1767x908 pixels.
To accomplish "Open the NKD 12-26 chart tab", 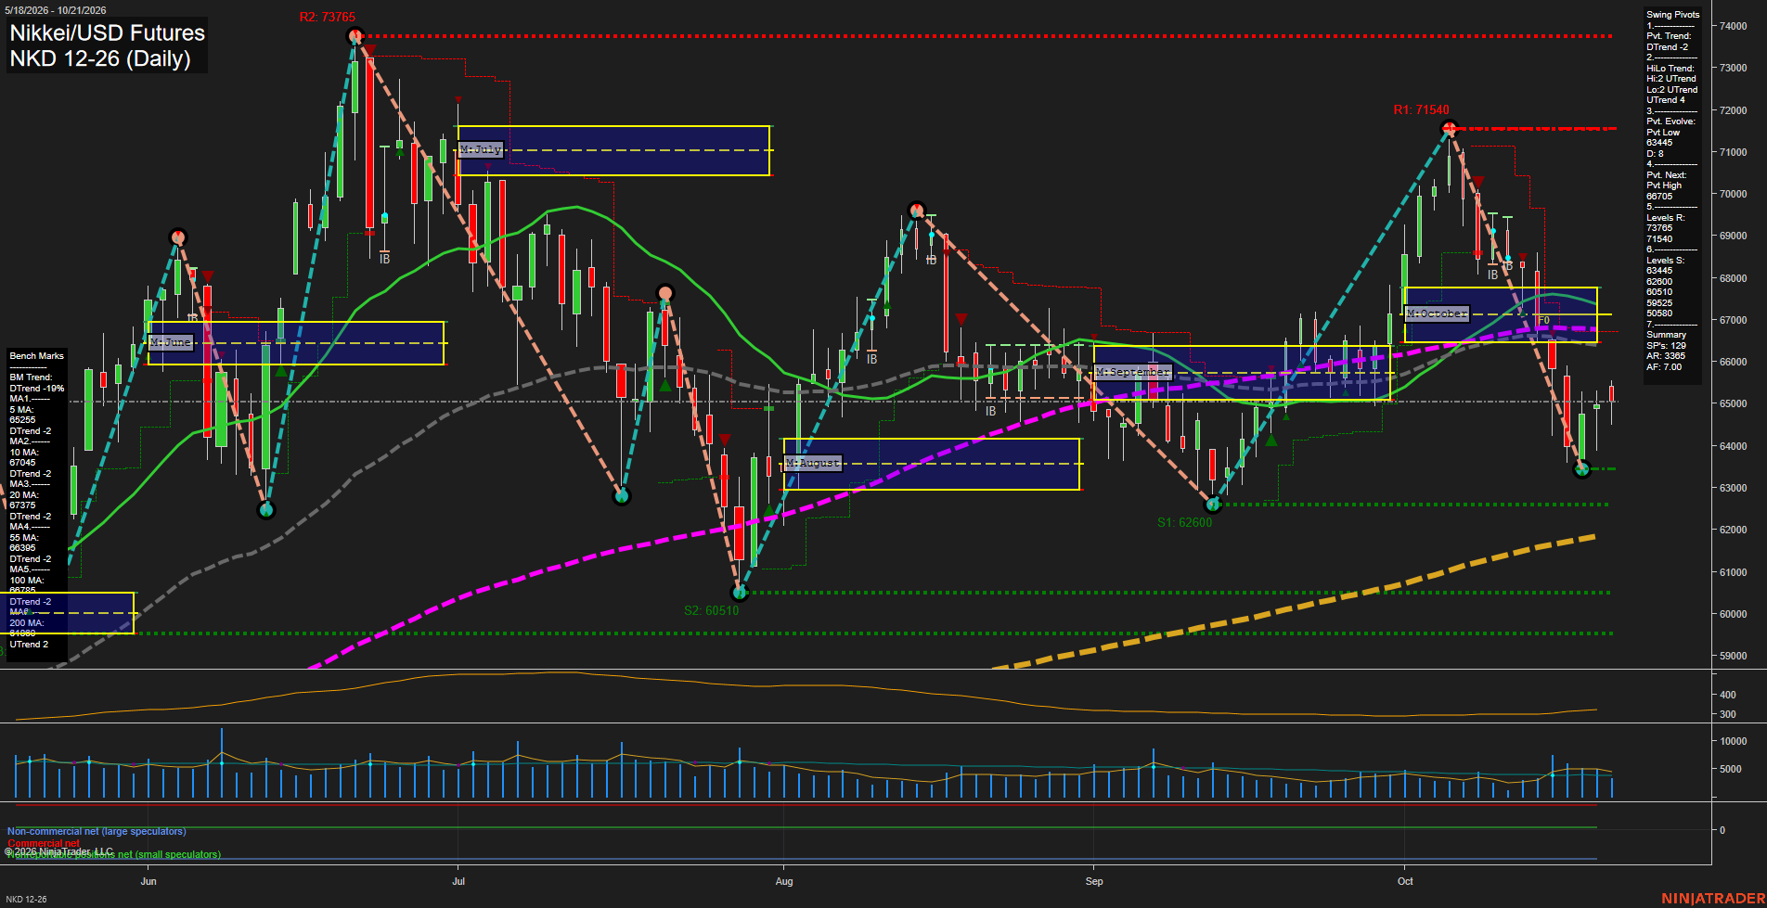I will pos(26,899).
